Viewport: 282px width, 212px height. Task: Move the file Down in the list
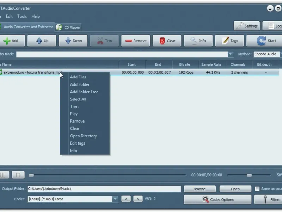click(x=73, y=41)
